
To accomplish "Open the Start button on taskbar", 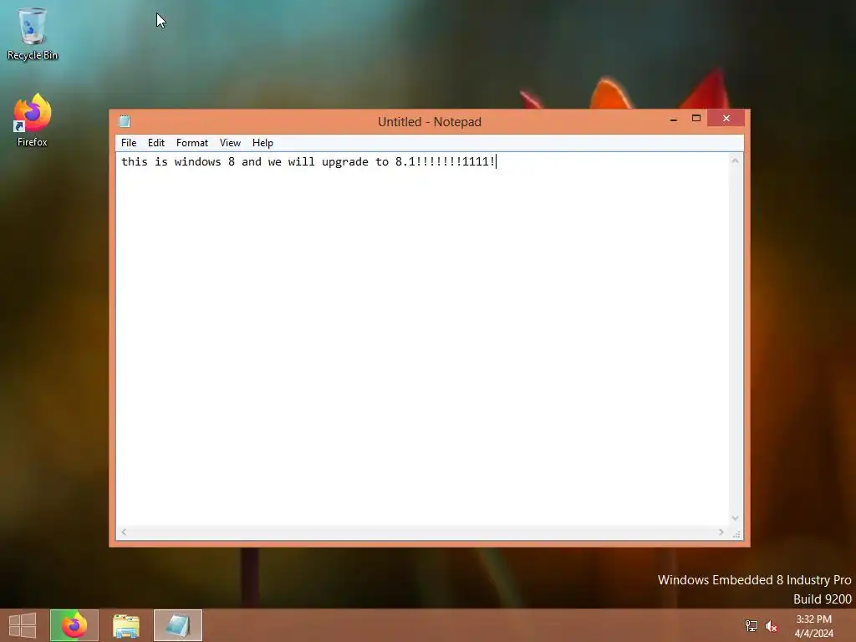I will (23, 625).
